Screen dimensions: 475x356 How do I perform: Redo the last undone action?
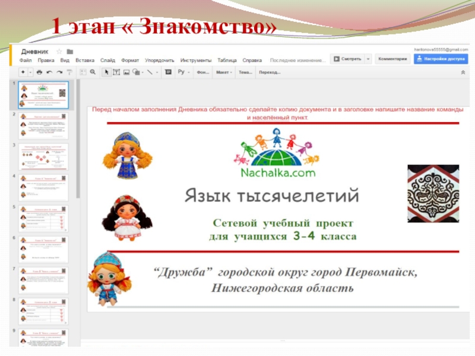(x=59, y=72)
